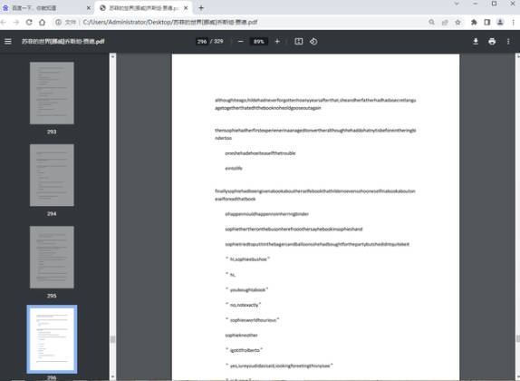Download the PDF file
This screenshot has height=381, width=520.
pyautogui.click(x=476, y=41)
